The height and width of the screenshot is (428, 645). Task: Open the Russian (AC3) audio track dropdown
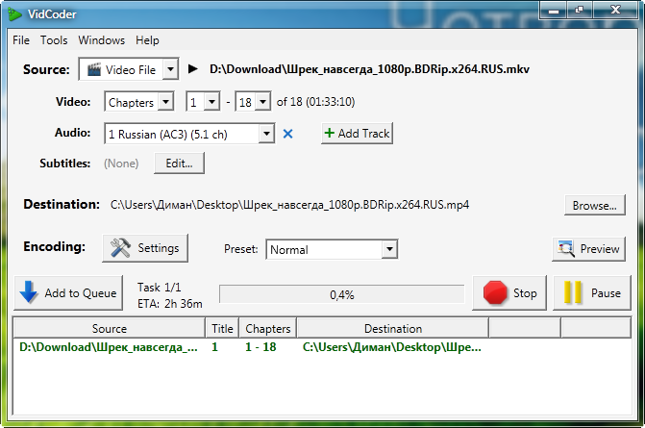[266, 134]
